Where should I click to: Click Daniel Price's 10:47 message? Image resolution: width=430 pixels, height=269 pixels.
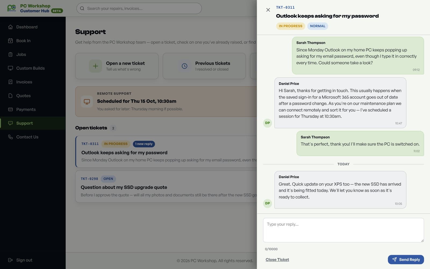pyautogui.click(x=340, y=103)
